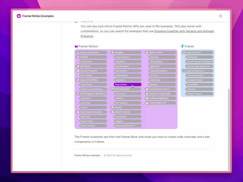The height and width of the screenshot is (182, 243).
Task: Select the Gesture Animations hand-icon filter
Action: click(91, 52)
